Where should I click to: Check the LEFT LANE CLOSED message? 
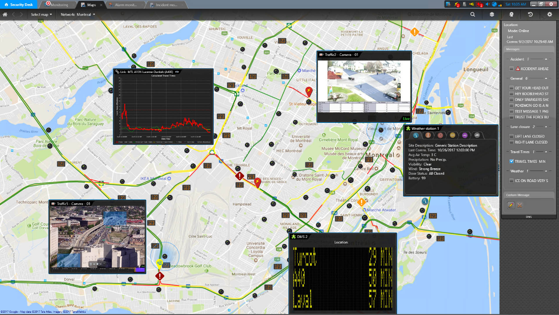511,135
